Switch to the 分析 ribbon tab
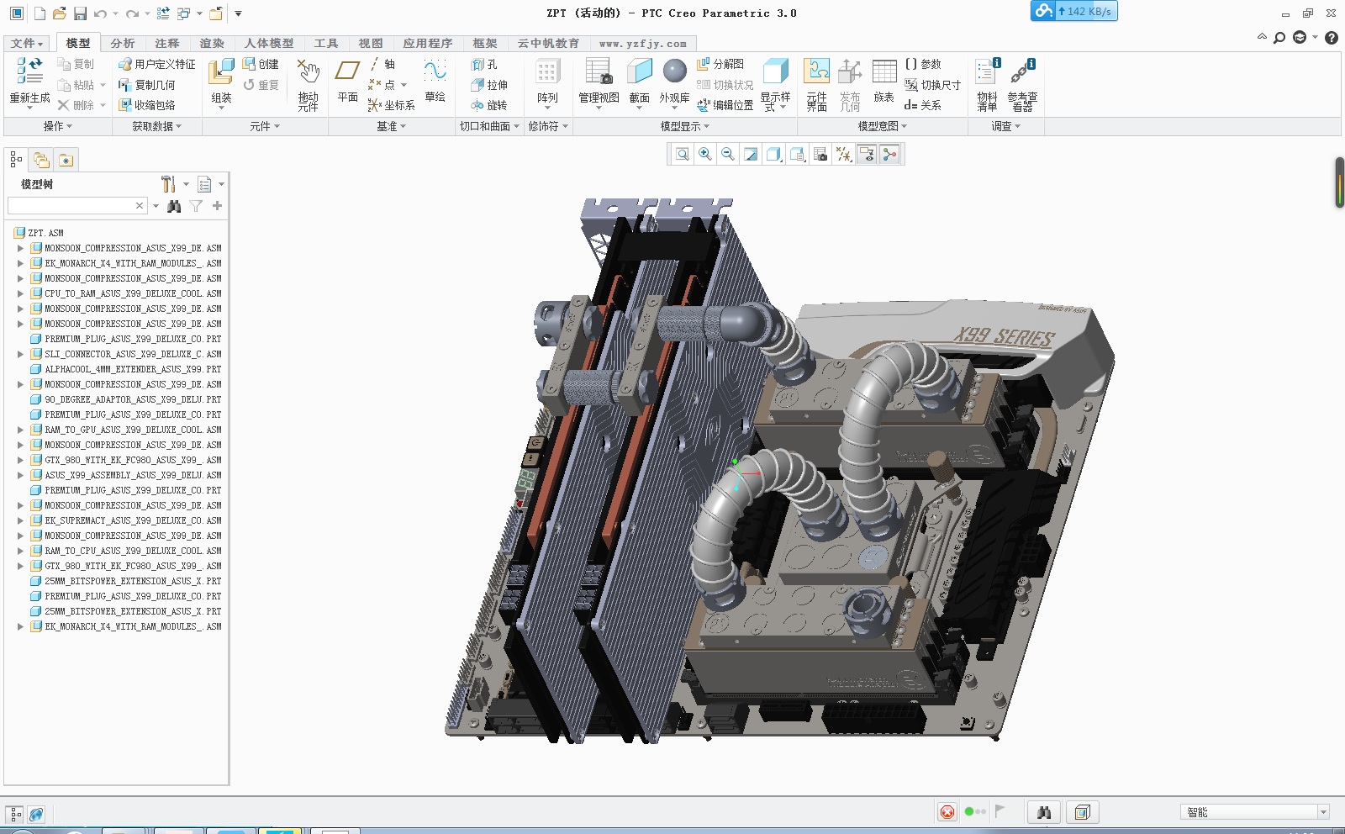This screenshot has height=834, width=1345. pyautogui.click(x=122, y=44)
